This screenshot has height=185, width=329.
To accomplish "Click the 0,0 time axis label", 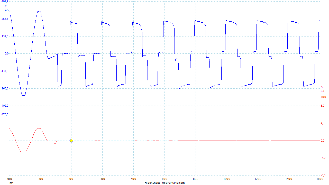I will pos(71,179).
